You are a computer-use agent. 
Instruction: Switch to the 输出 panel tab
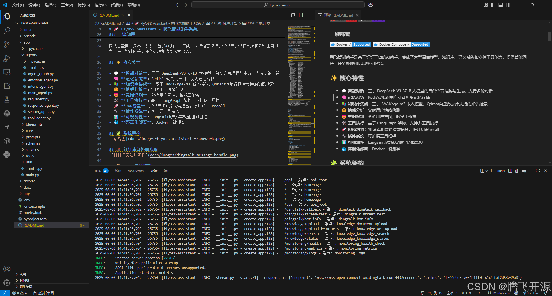pyautogui.click(x=118, y=171)
